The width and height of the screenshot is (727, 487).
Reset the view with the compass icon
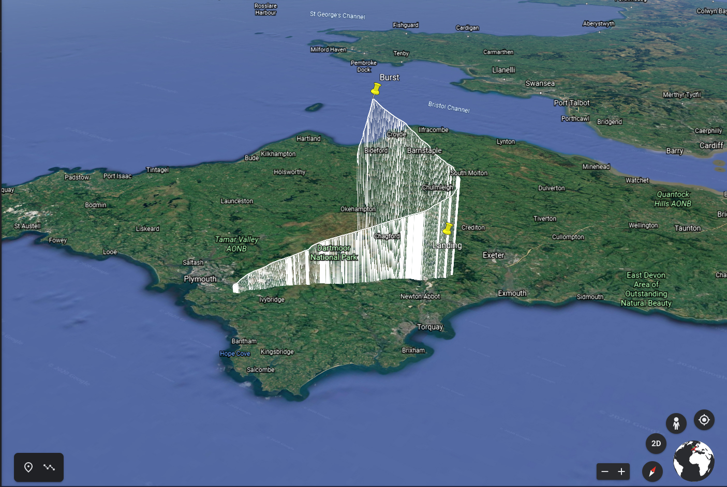[x=652, y=471]
